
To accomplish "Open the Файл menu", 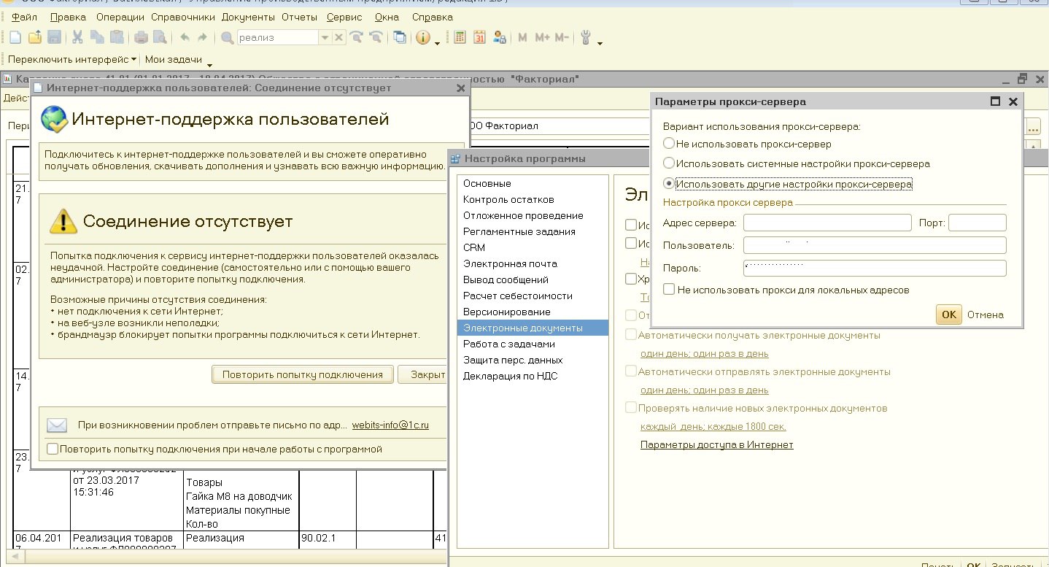I will tap(25, 17).
